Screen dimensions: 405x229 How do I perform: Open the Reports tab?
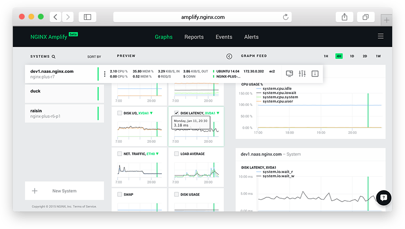[x=194, y=37]
